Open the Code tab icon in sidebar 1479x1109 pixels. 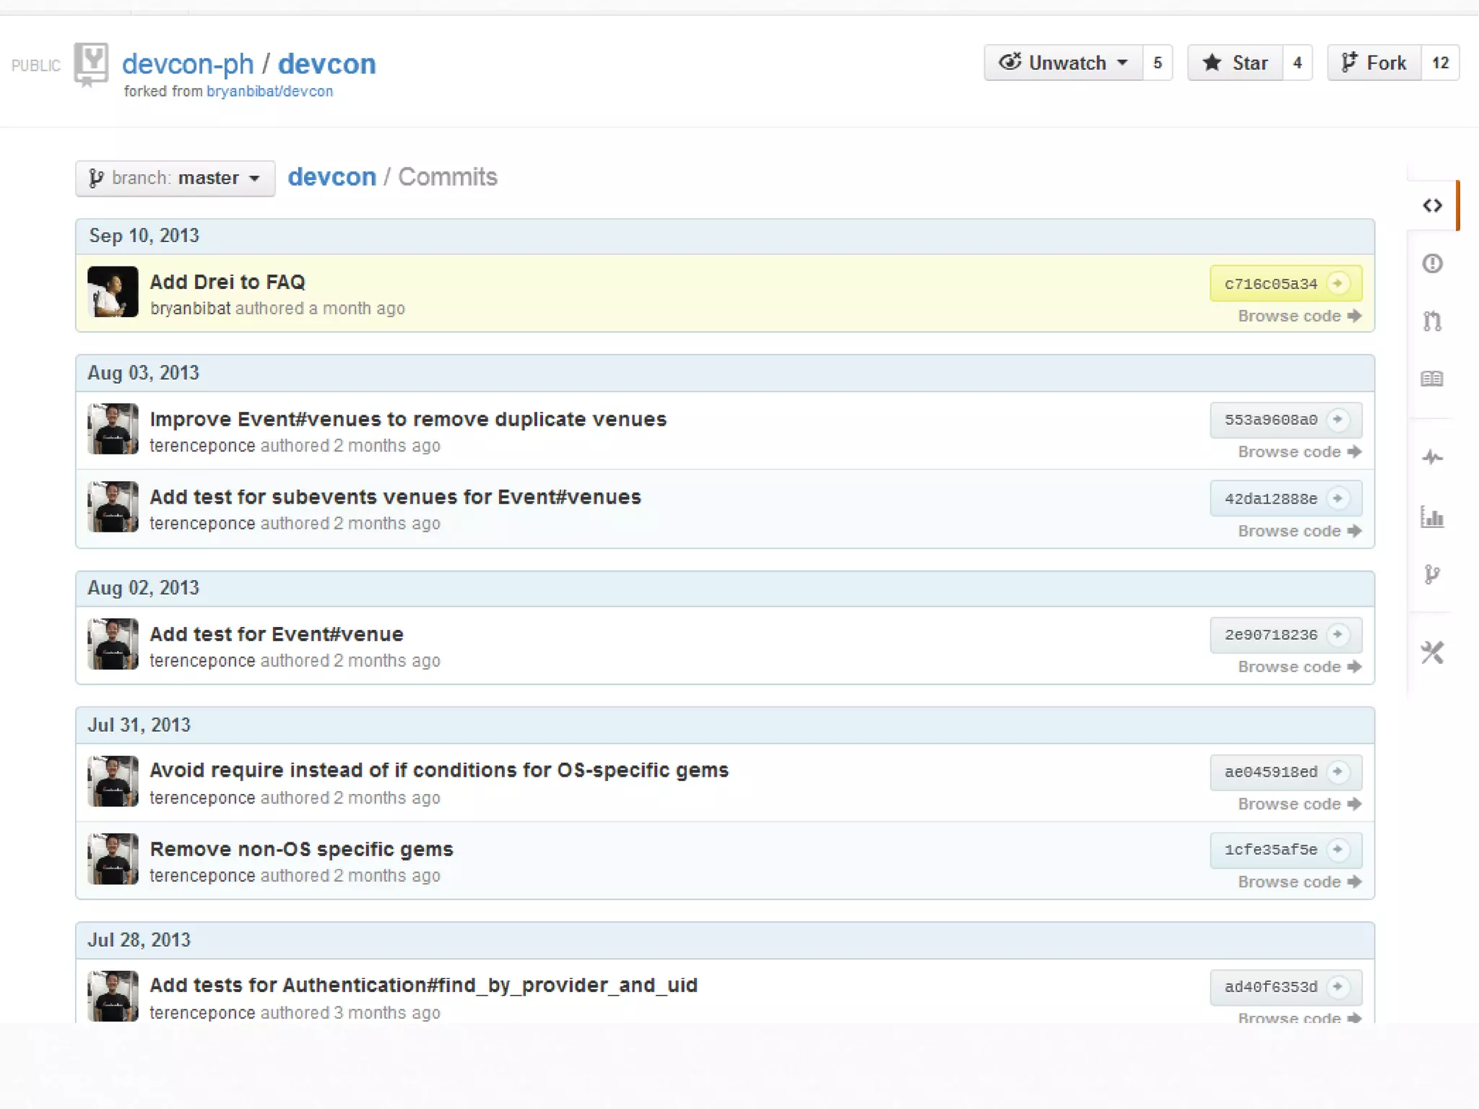pos(1432,206)
